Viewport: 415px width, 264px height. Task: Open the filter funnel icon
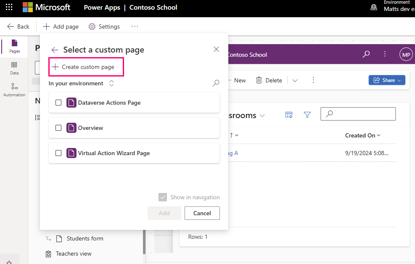pyautogui.click(x=307, y=115)
